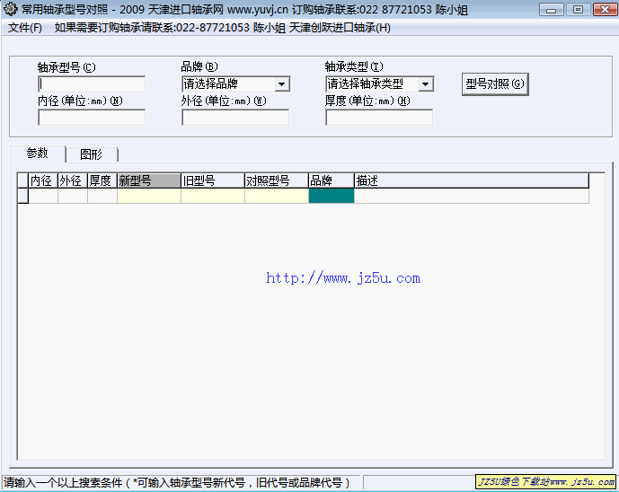Click the 对照型号 column header
The image size is (619, 492).
point(277,180)
